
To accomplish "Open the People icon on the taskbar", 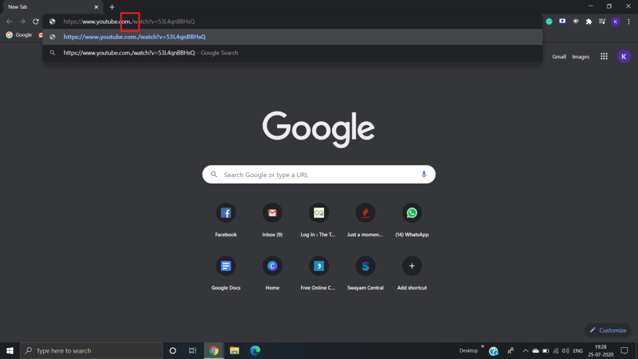I will 511,350.
